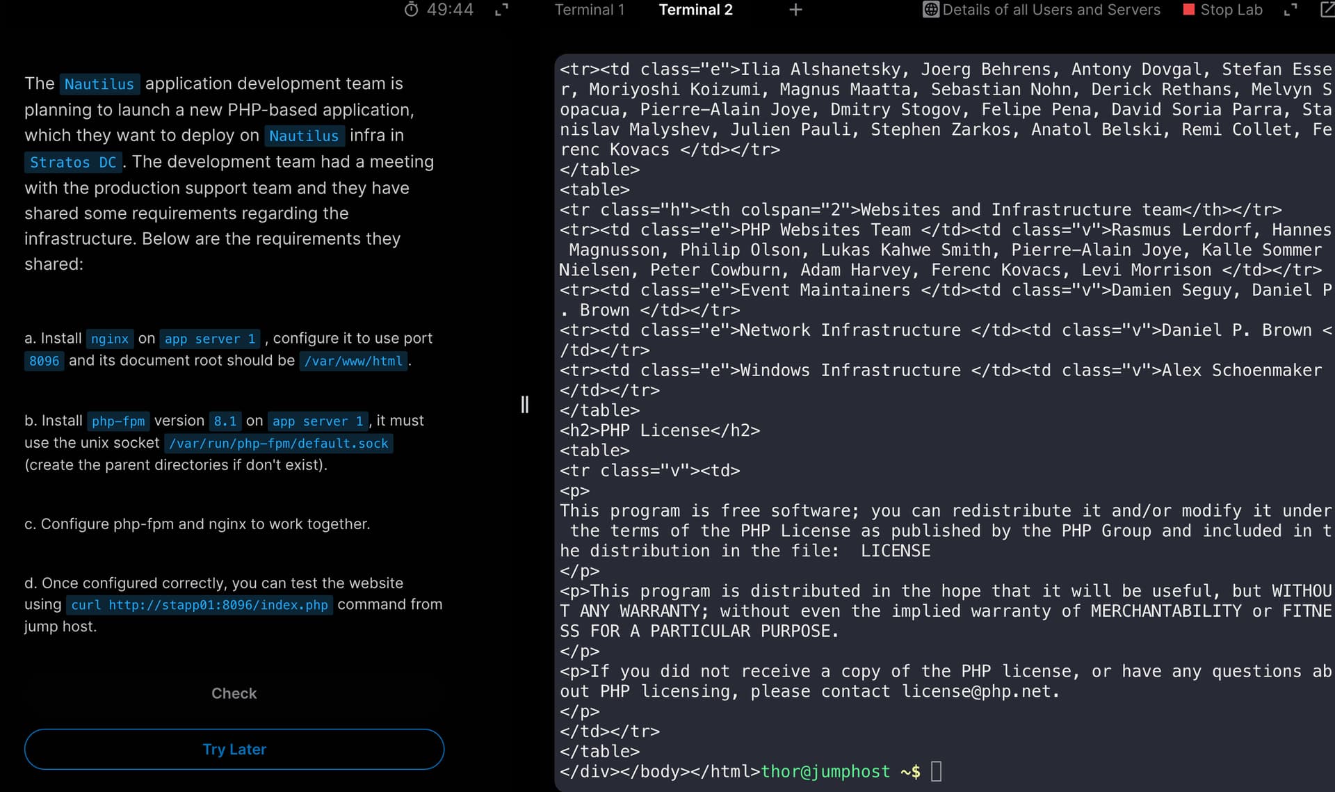Switch to the Terminal 1 tab
Image resolution: width=1335 pixels, height=792 pixels.
coord(590,10)
